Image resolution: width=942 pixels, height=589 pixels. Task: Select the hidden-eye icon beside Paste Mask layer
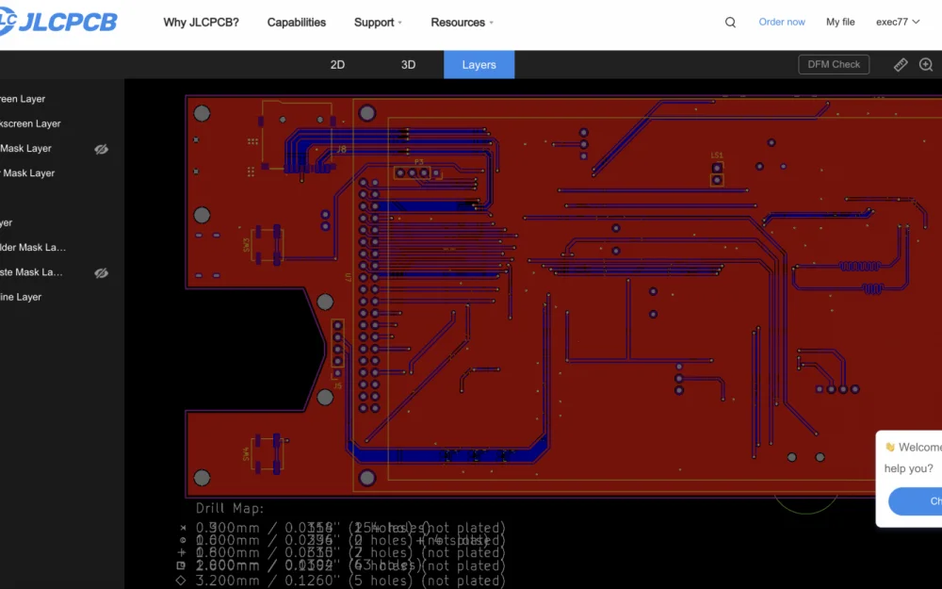pos(101,272)
